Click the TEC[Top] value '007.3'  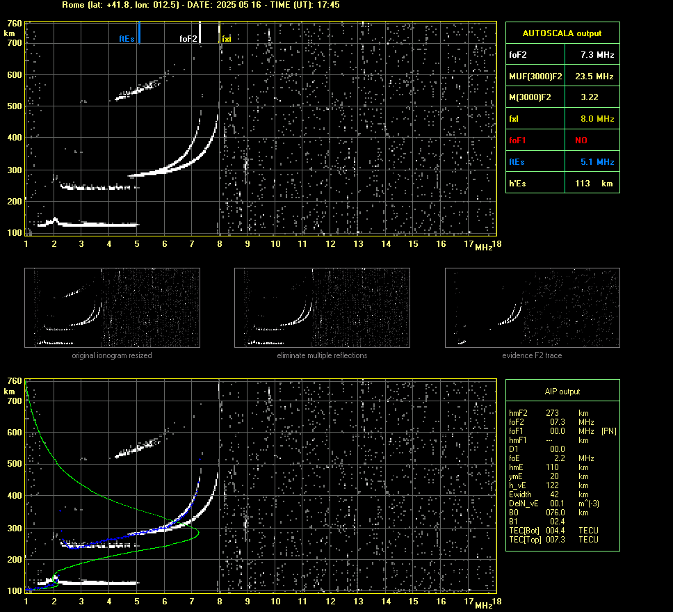(x=556, y=540)
